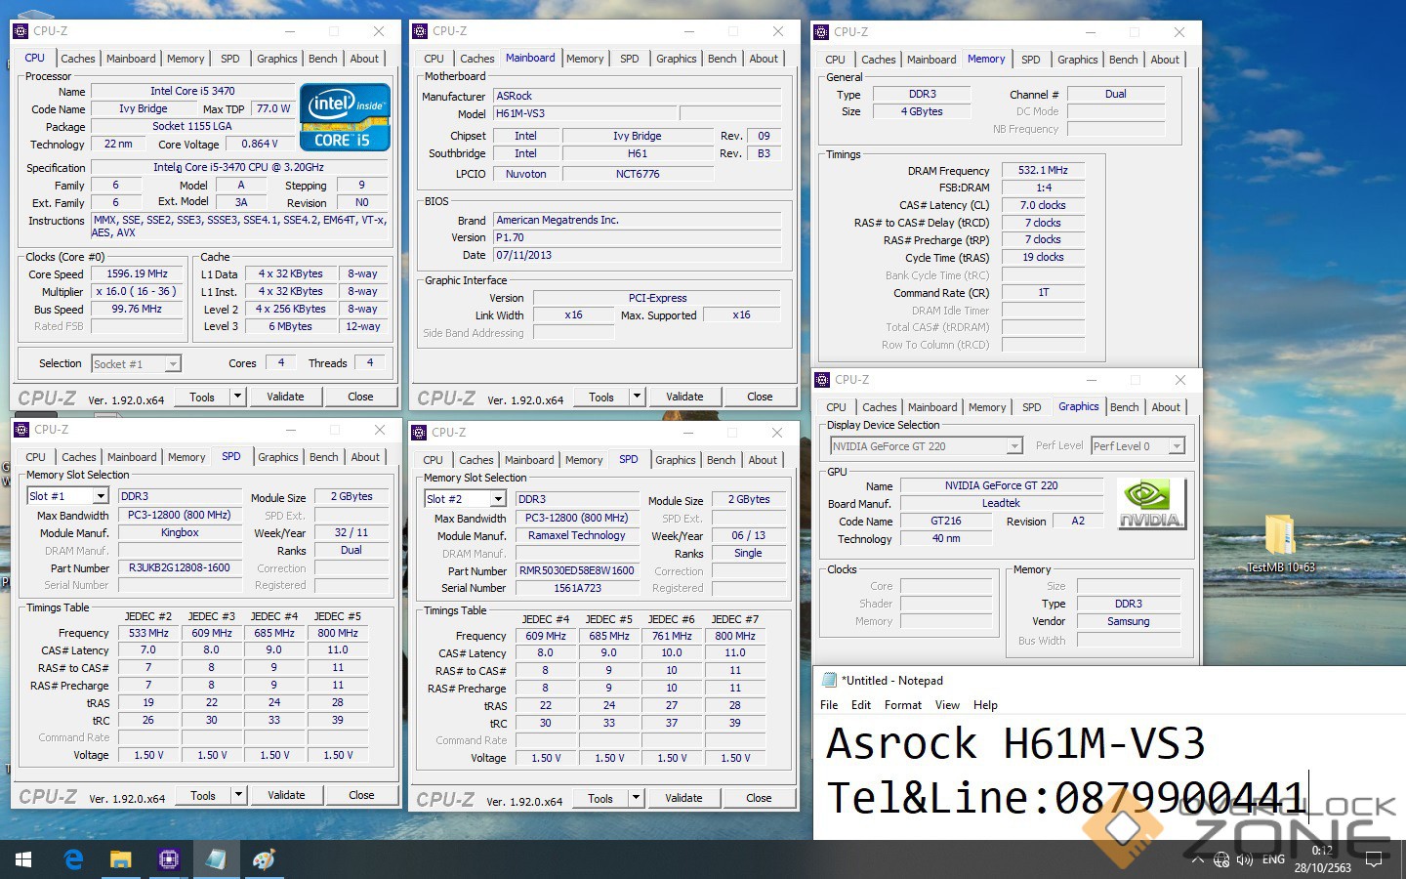
Task: Click the network icon in system tray
Action: tap(1220, 860)
